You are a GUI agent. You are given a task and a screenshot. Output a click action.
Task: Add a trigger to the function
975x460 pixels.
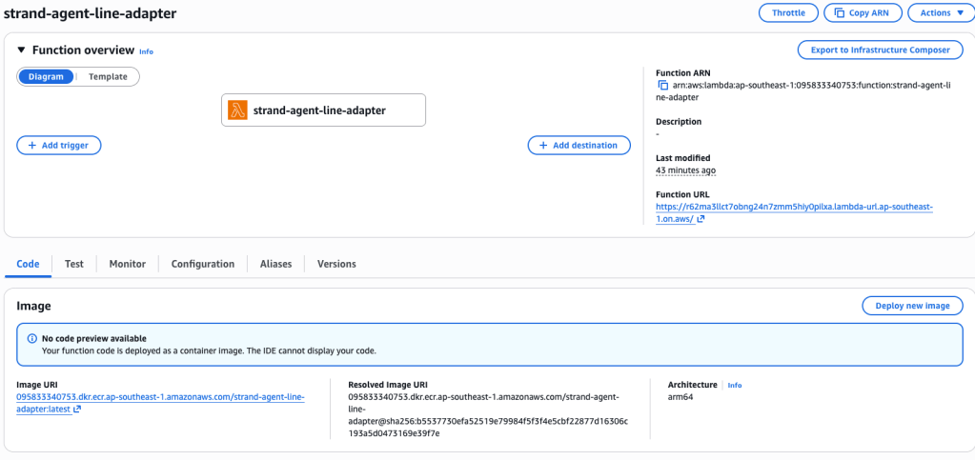point(58,145)
